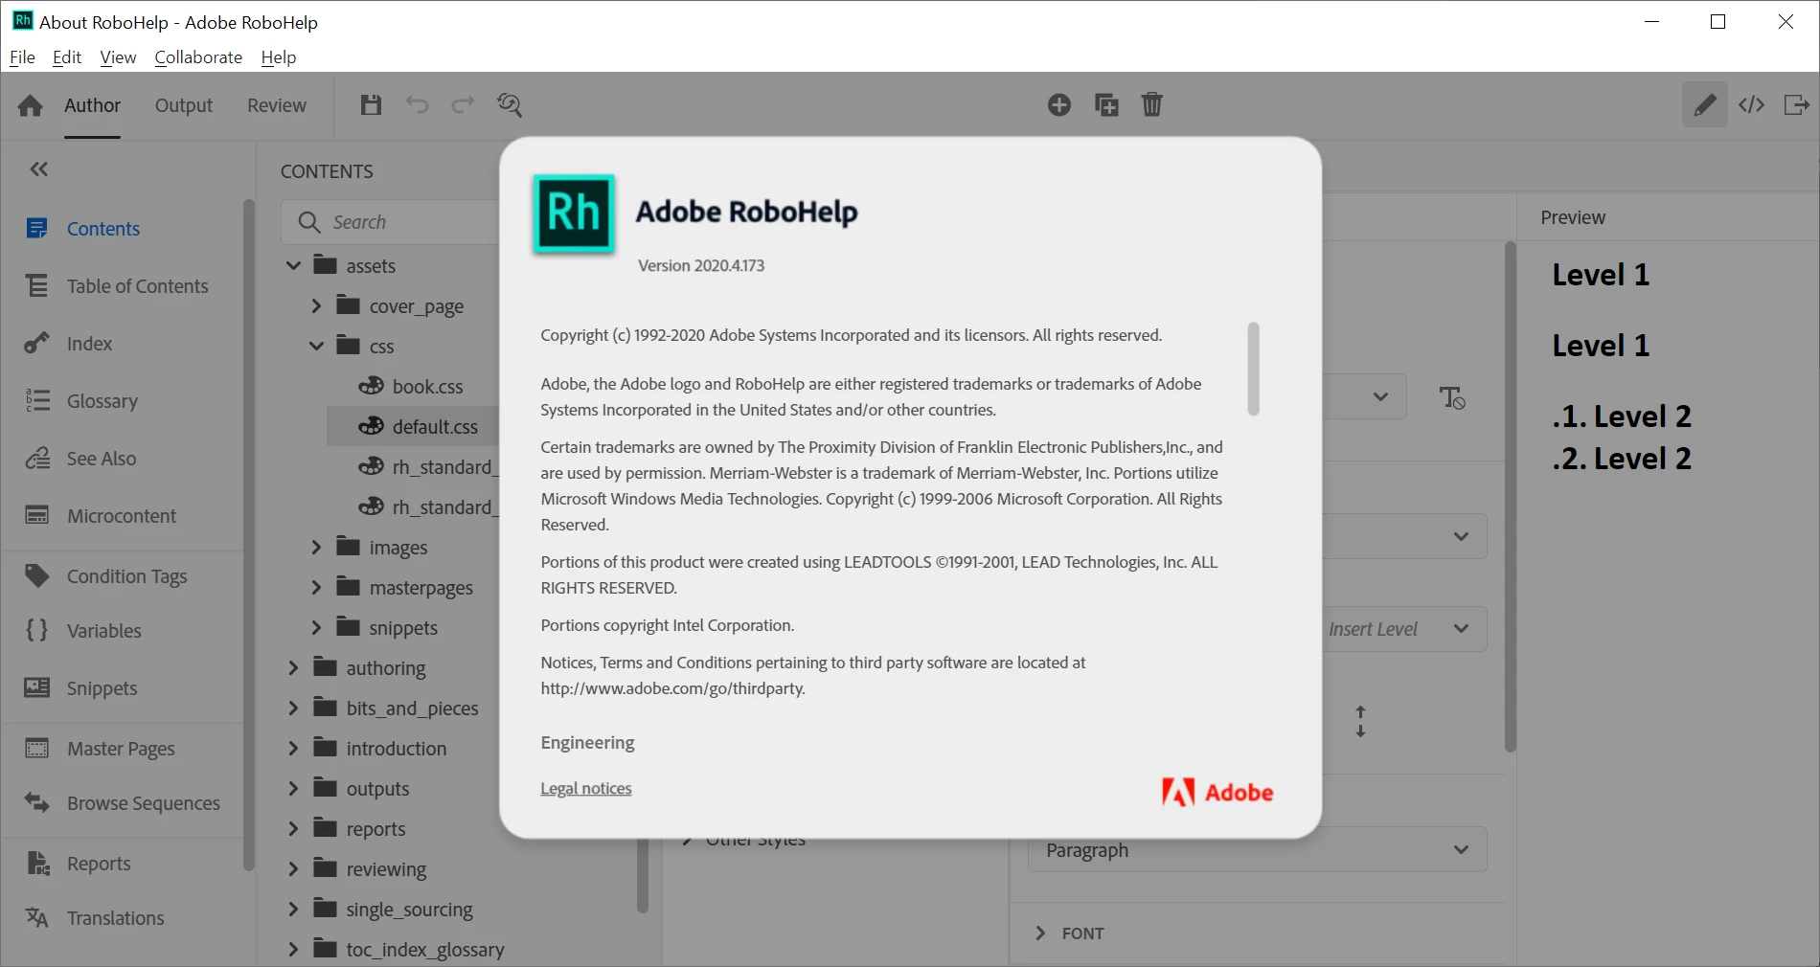
Task: Select default.css in the tree
Action: (435, 426)
